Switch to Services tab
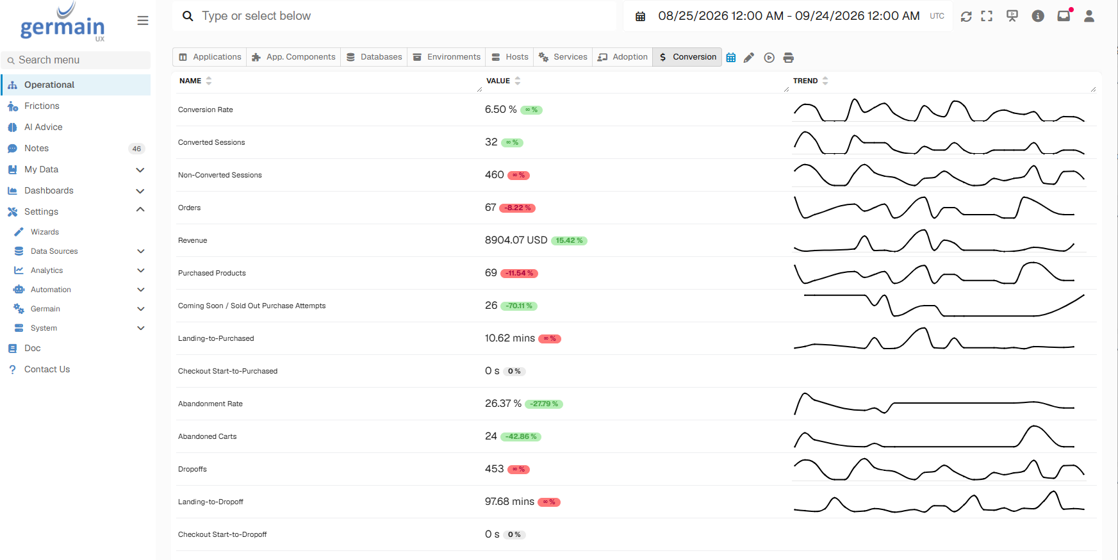This screenshot has width=1118, height=560. click(x=563, y=57)
